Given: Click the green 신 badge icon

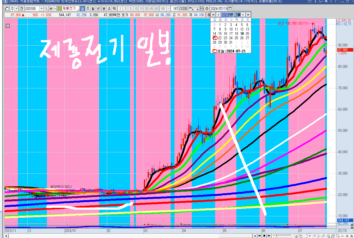Looking at the screenshot, I should [x=60, y=9].
